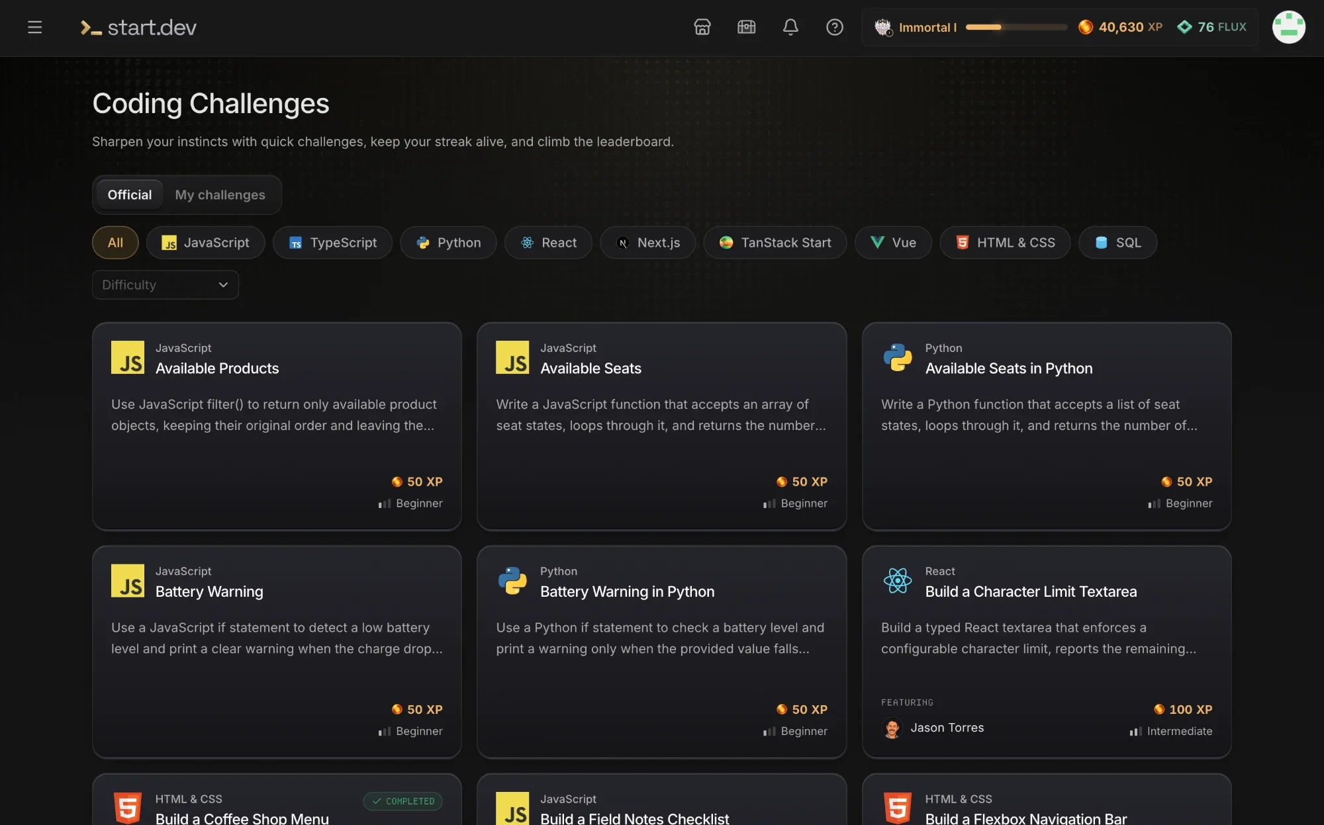Click the JS icon on Battery Warning
1324x825 pixels.
coord(128,581)
